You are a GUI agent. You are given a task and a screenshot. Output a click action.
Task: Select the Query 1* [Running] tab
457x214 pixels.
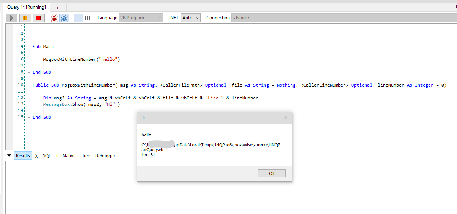(x=27, y=7)
